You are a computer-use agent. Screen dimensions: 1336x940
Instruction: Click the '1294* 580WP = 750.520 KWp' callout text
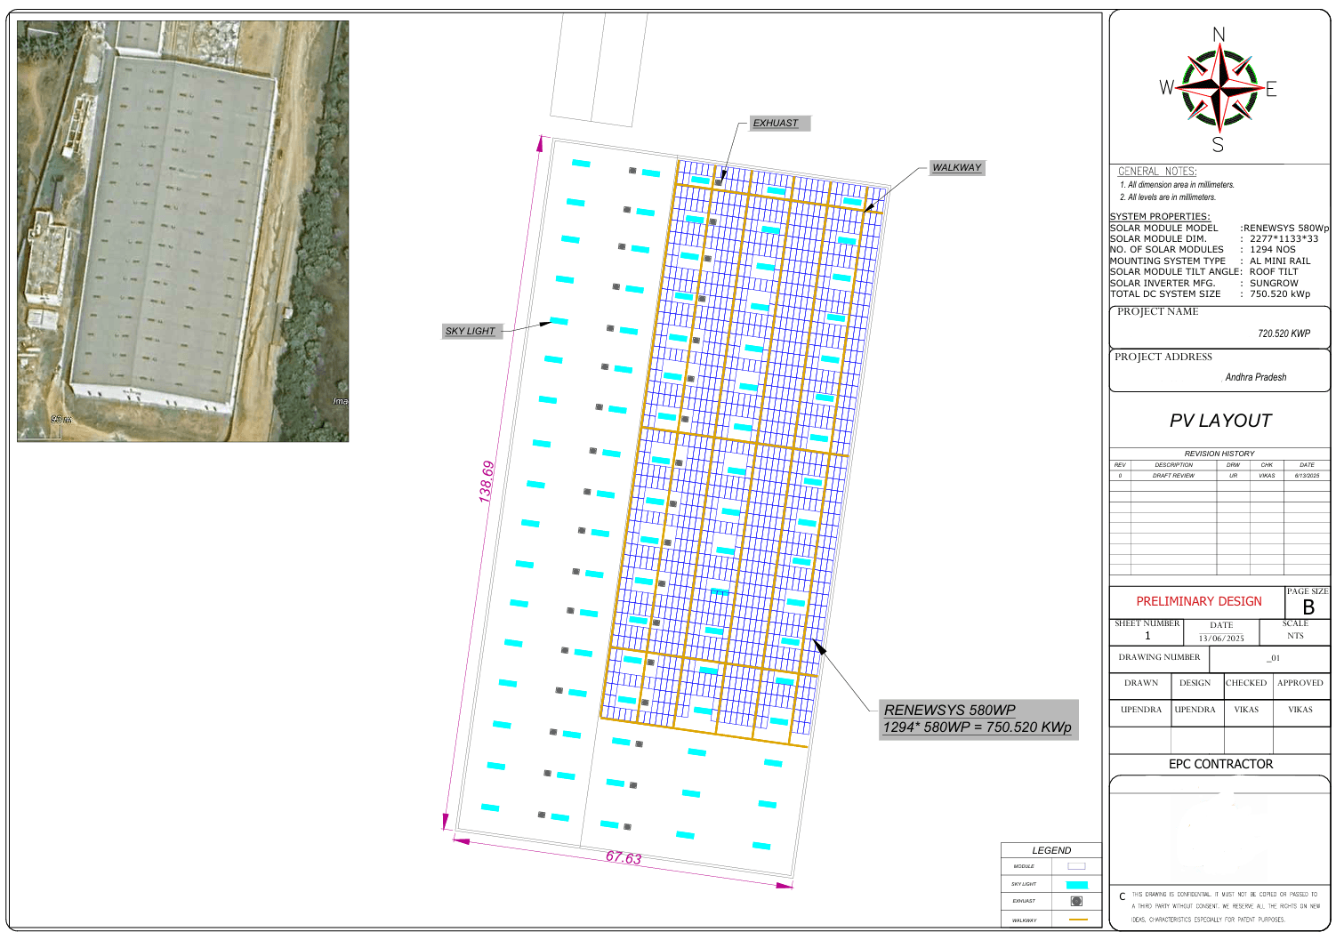tap(977, 727)
